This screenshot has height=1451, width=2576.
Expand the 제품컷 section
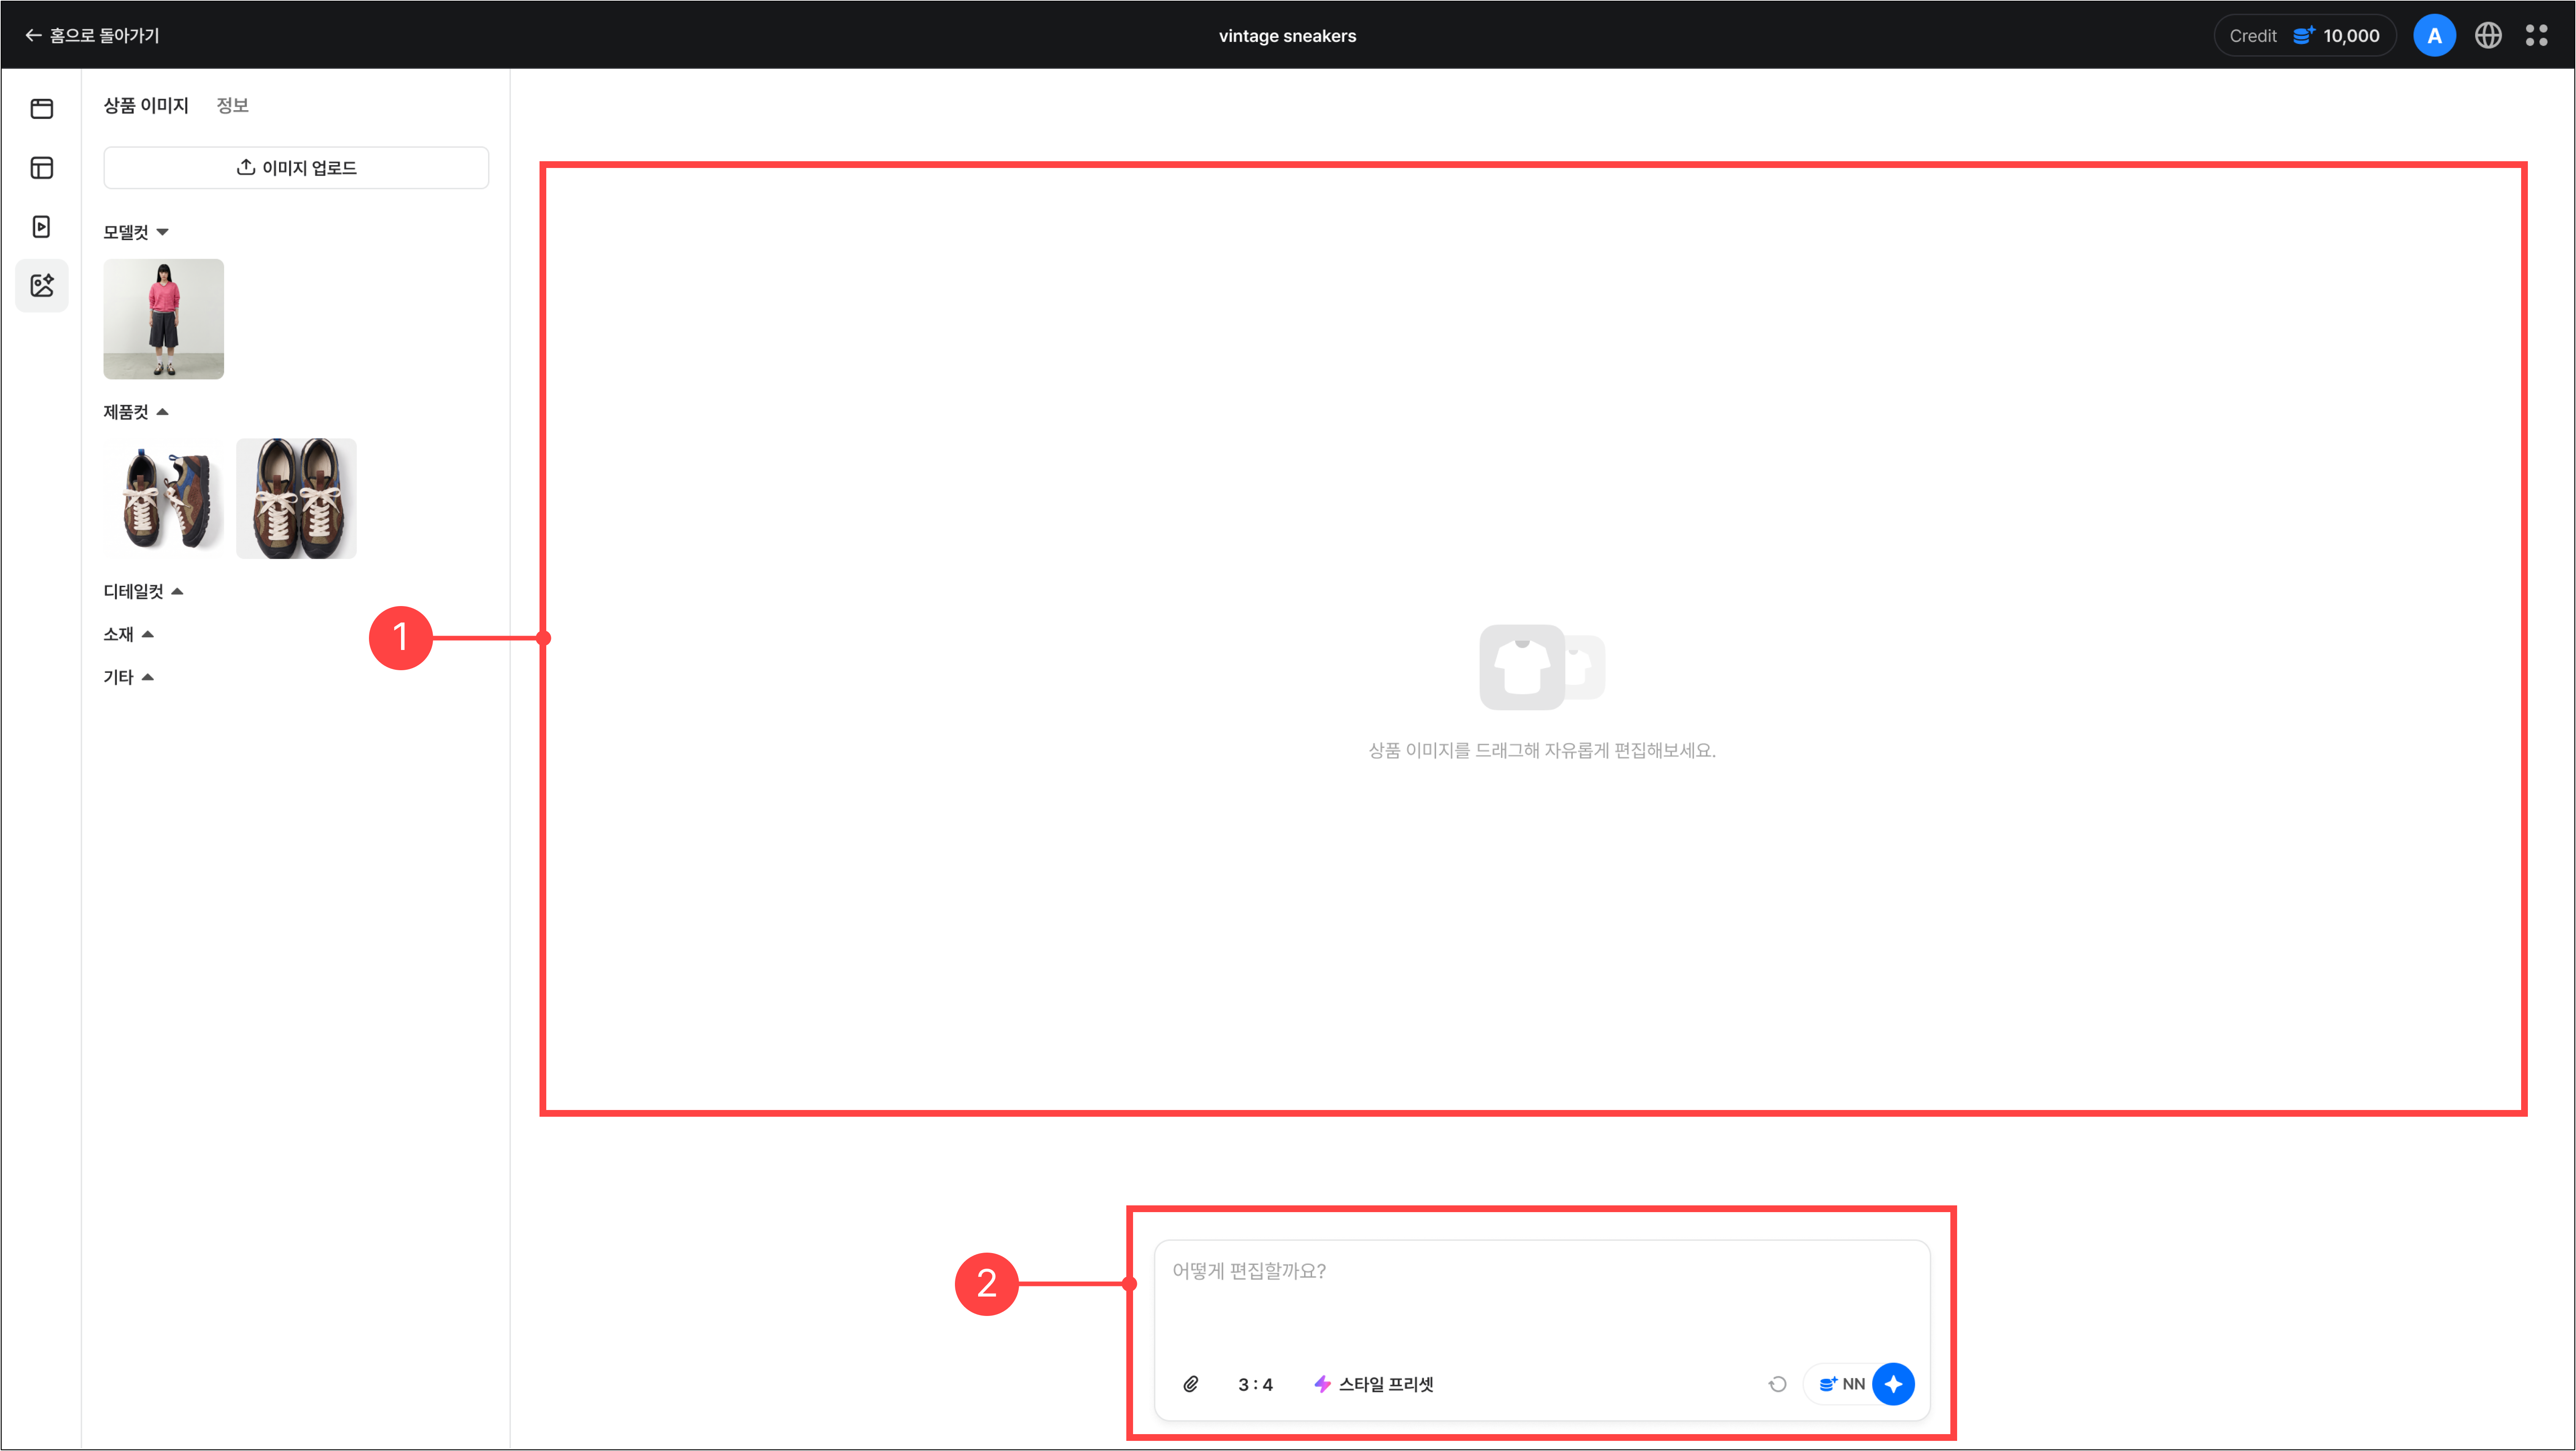136,412
